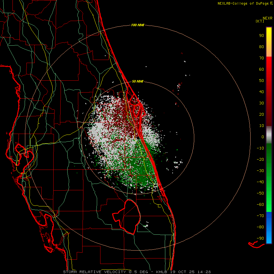Click the gray zero-velocity segment of color bar
Viewport: 274px width, 274px height.
(269, 135)
